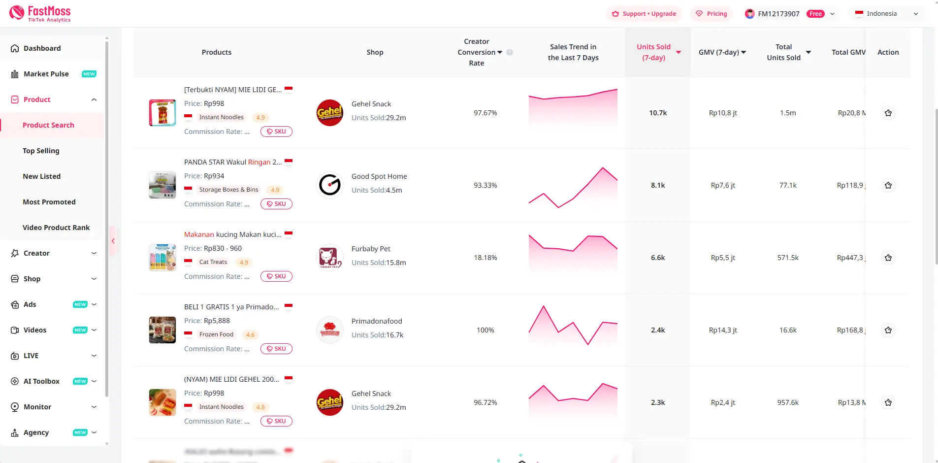The width and height of the screenshot is (938, 463).
Task: Open Terbukti NYAM MIE LIDI product thumbnail
Action: coord(162,113)
